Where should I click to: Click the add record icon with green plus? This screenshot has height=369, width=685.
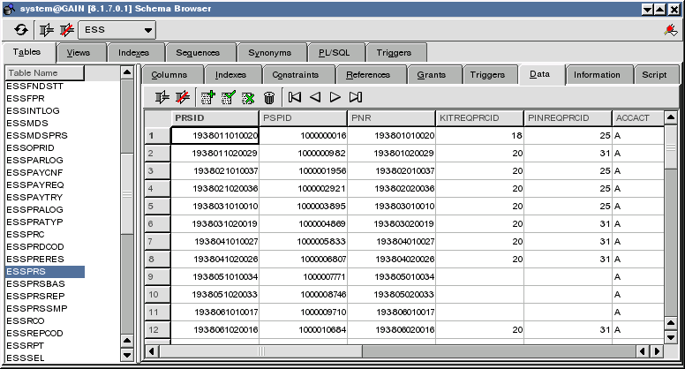[207, 97]
